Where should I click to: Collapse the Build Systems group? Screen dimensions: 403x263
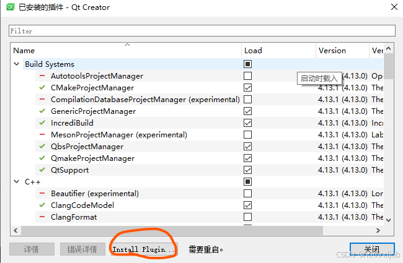17,64
